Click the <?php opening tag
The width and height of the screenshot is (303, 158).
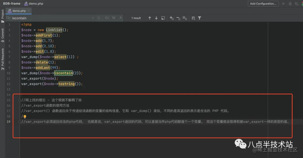pyautogui.click(x=26, y=25)
